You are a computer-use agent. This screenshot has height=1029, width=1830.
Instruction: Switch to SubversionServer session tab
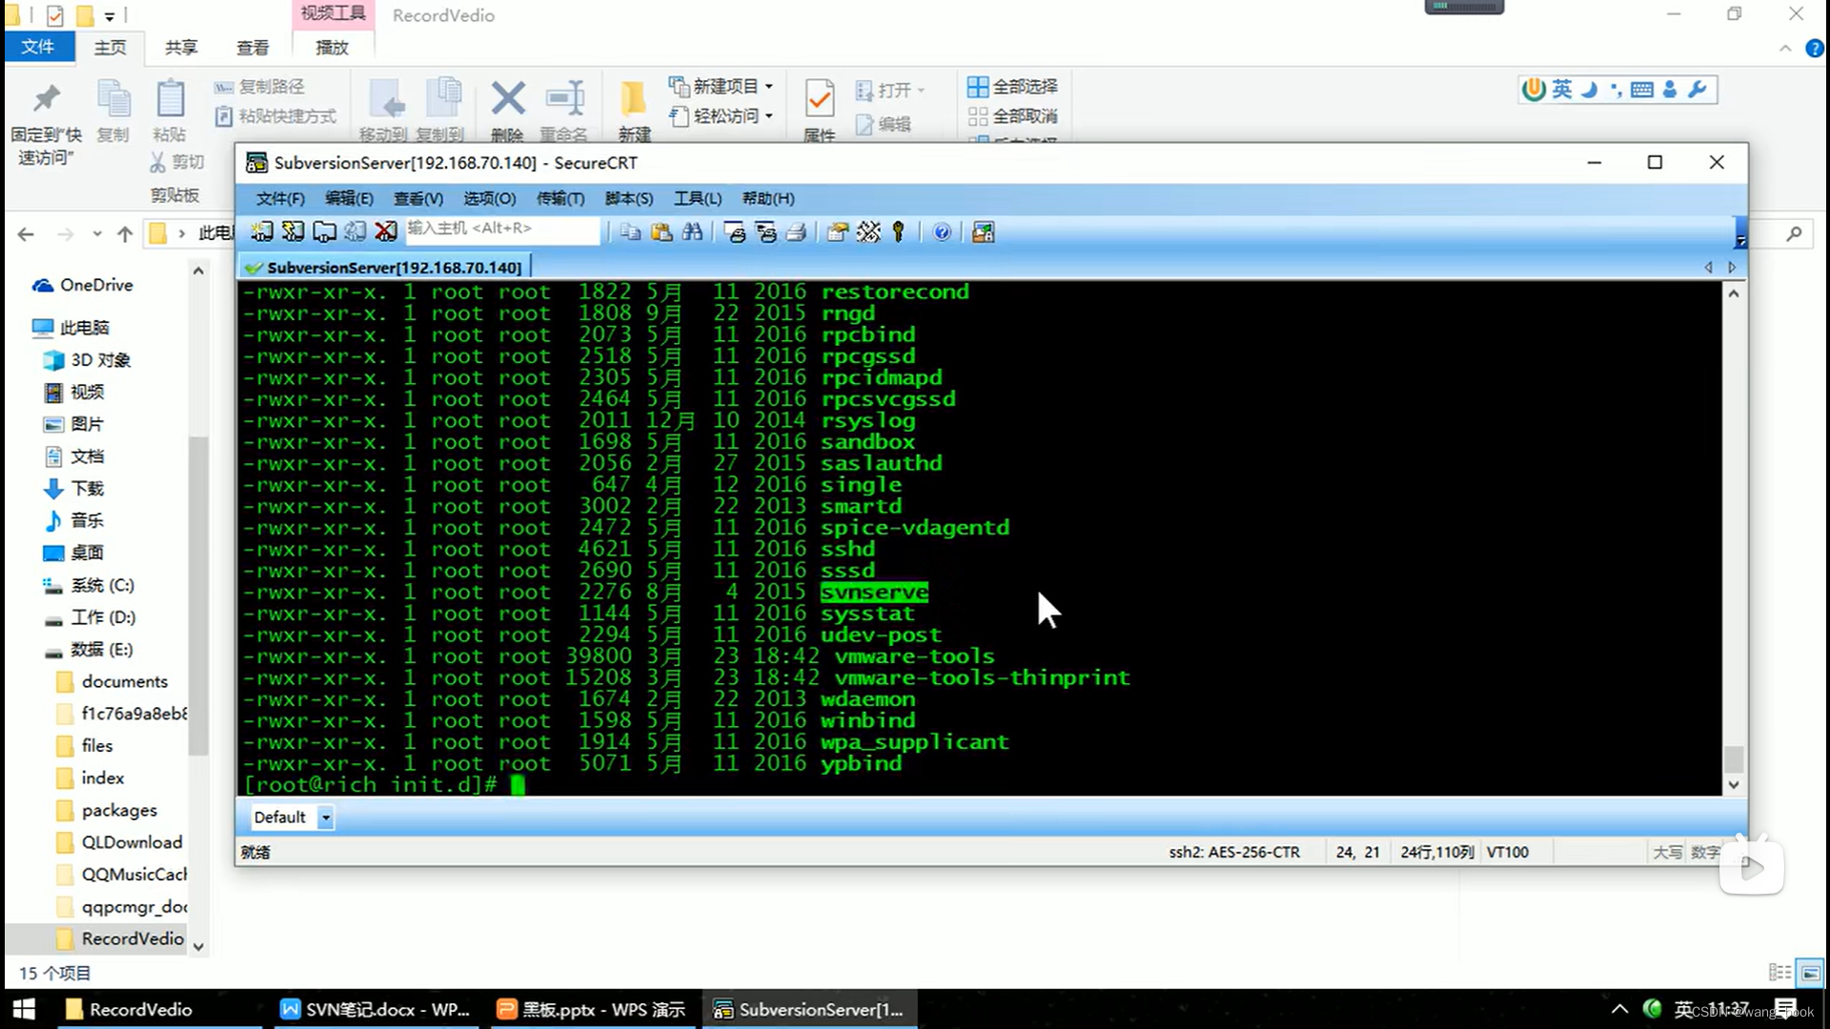click(385, 268)
